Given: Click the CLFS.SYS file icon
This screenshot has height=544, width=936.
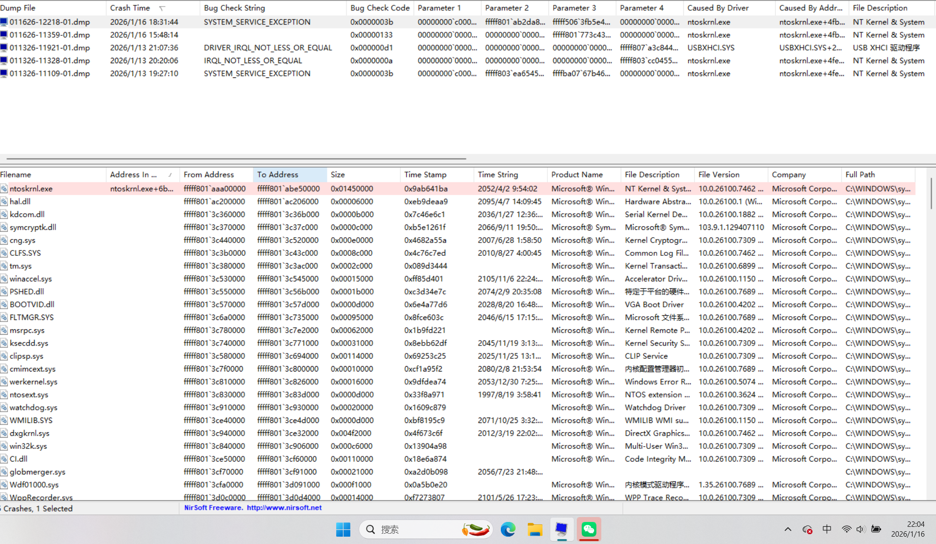Looking at the screenshot, I should (4, 253).
